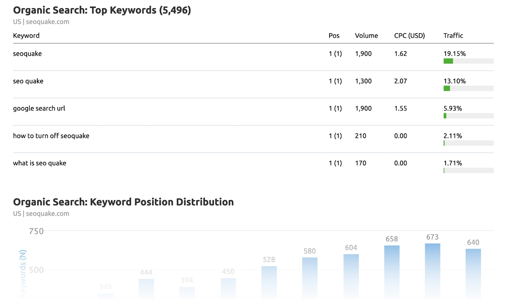
Task: Click the 13.10% traffic bar for 'seo quake'
Action: coord(468,88)
